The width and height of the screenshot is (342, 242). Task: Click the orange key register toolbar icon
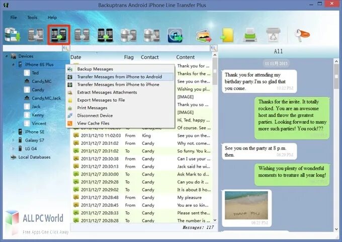point(302,35)
